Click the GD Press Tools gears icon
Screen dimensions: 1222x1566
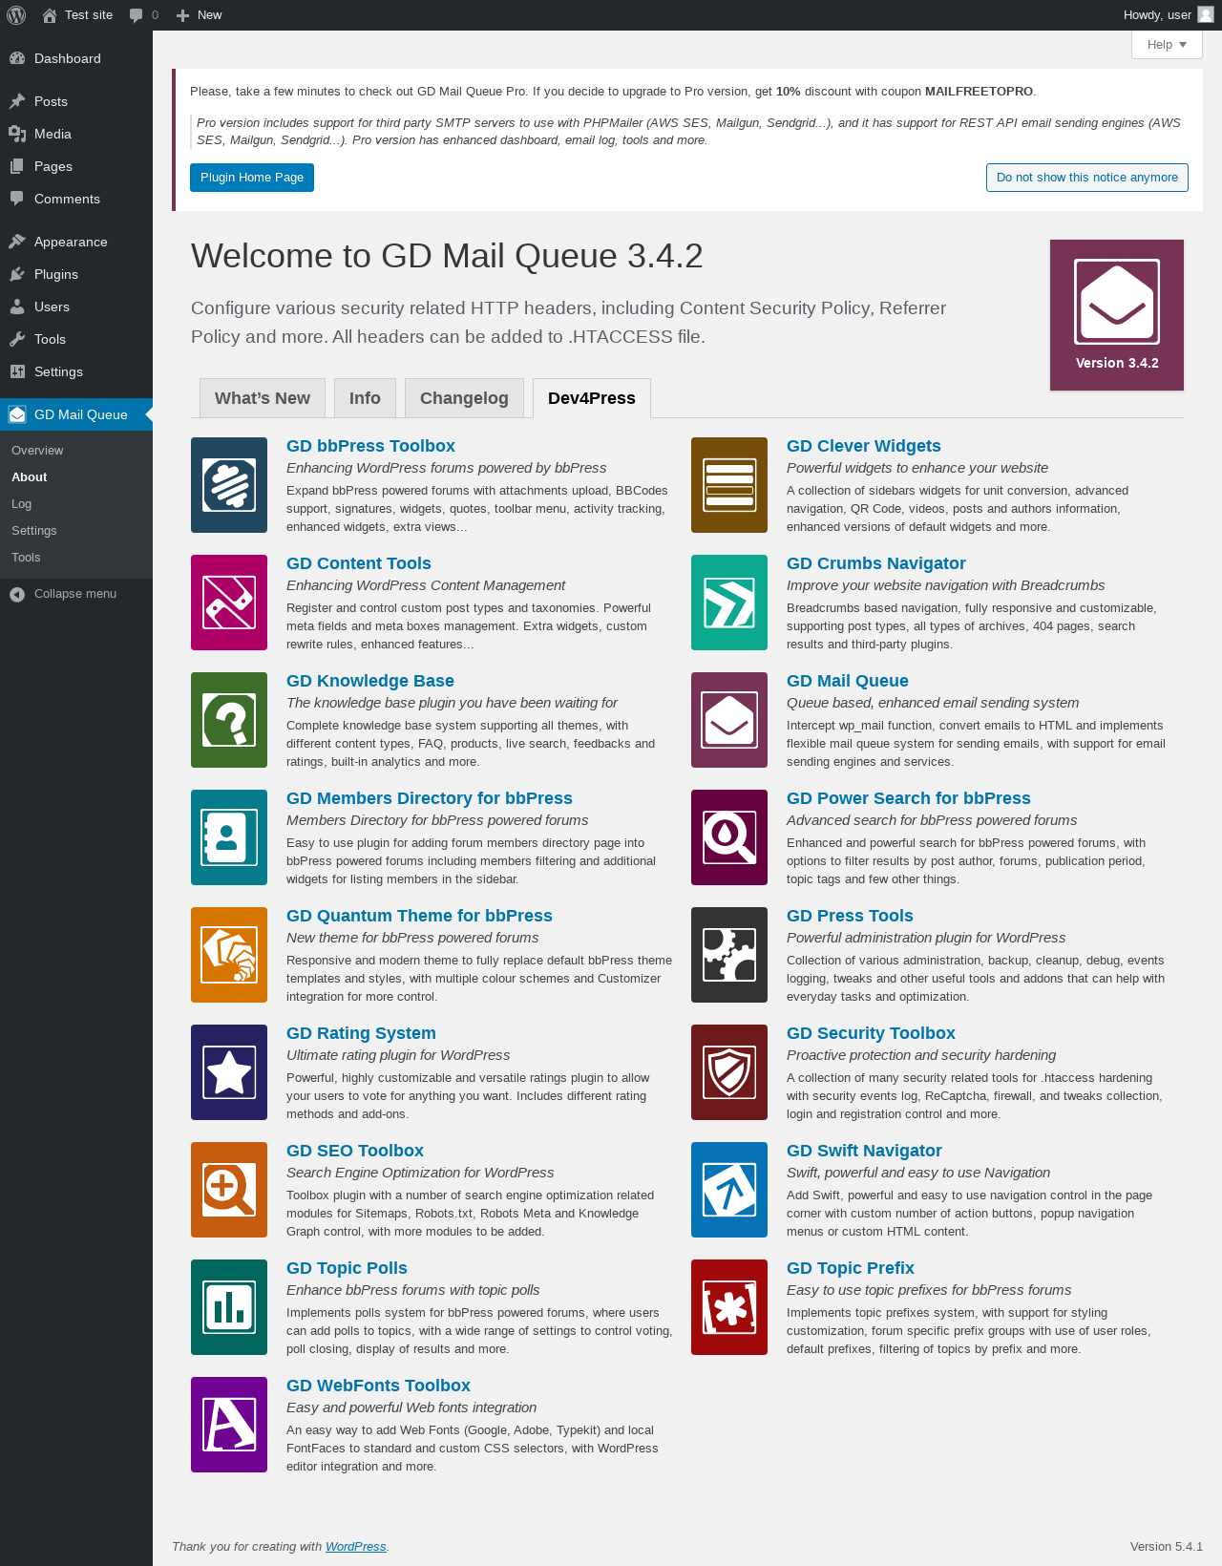coord(729,955)
